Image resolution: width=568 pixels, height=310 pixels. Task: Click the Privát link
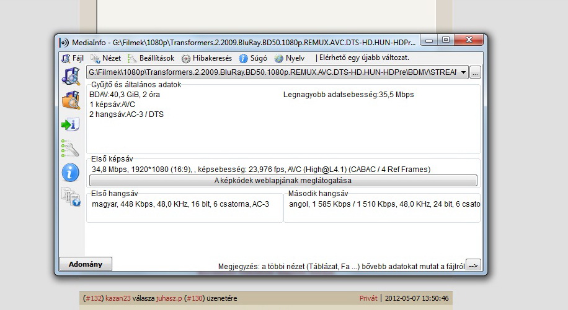(x=368, y=298)
